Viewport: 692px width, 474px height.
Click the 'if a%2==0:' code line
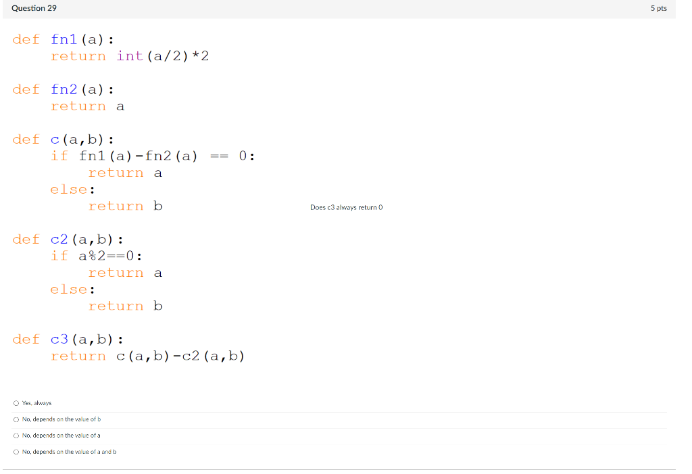97,256
